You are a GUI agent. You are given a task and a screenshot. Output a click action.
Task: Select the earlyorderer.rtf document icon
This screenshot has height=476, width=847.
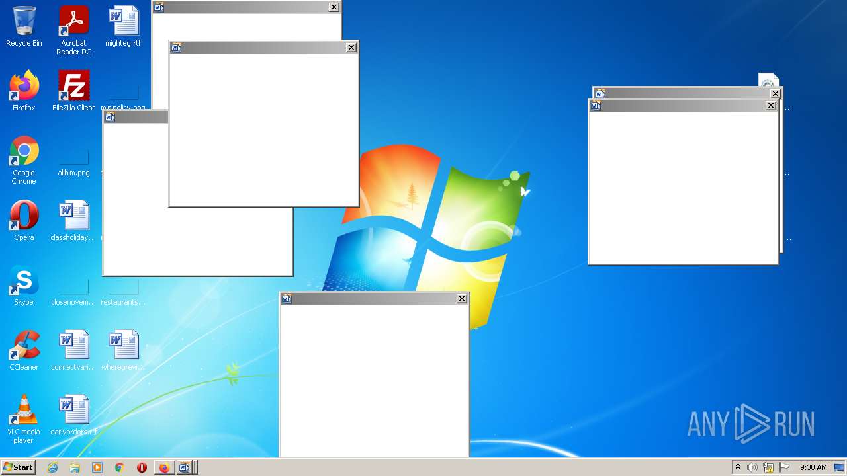point(73,415)
